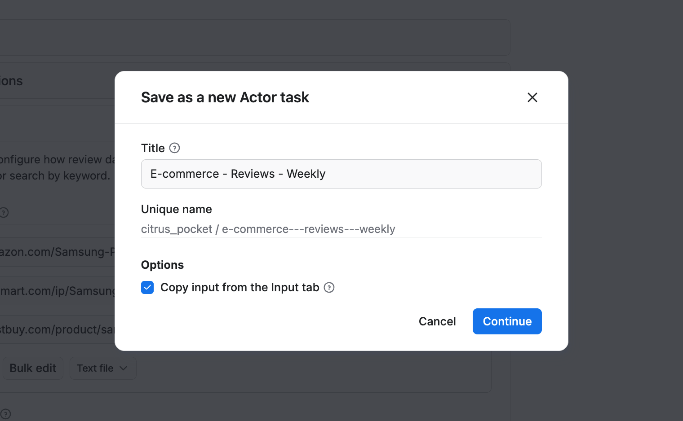Click the empty dimmed panel at the top
683x421 pixels.
[252, 37]
